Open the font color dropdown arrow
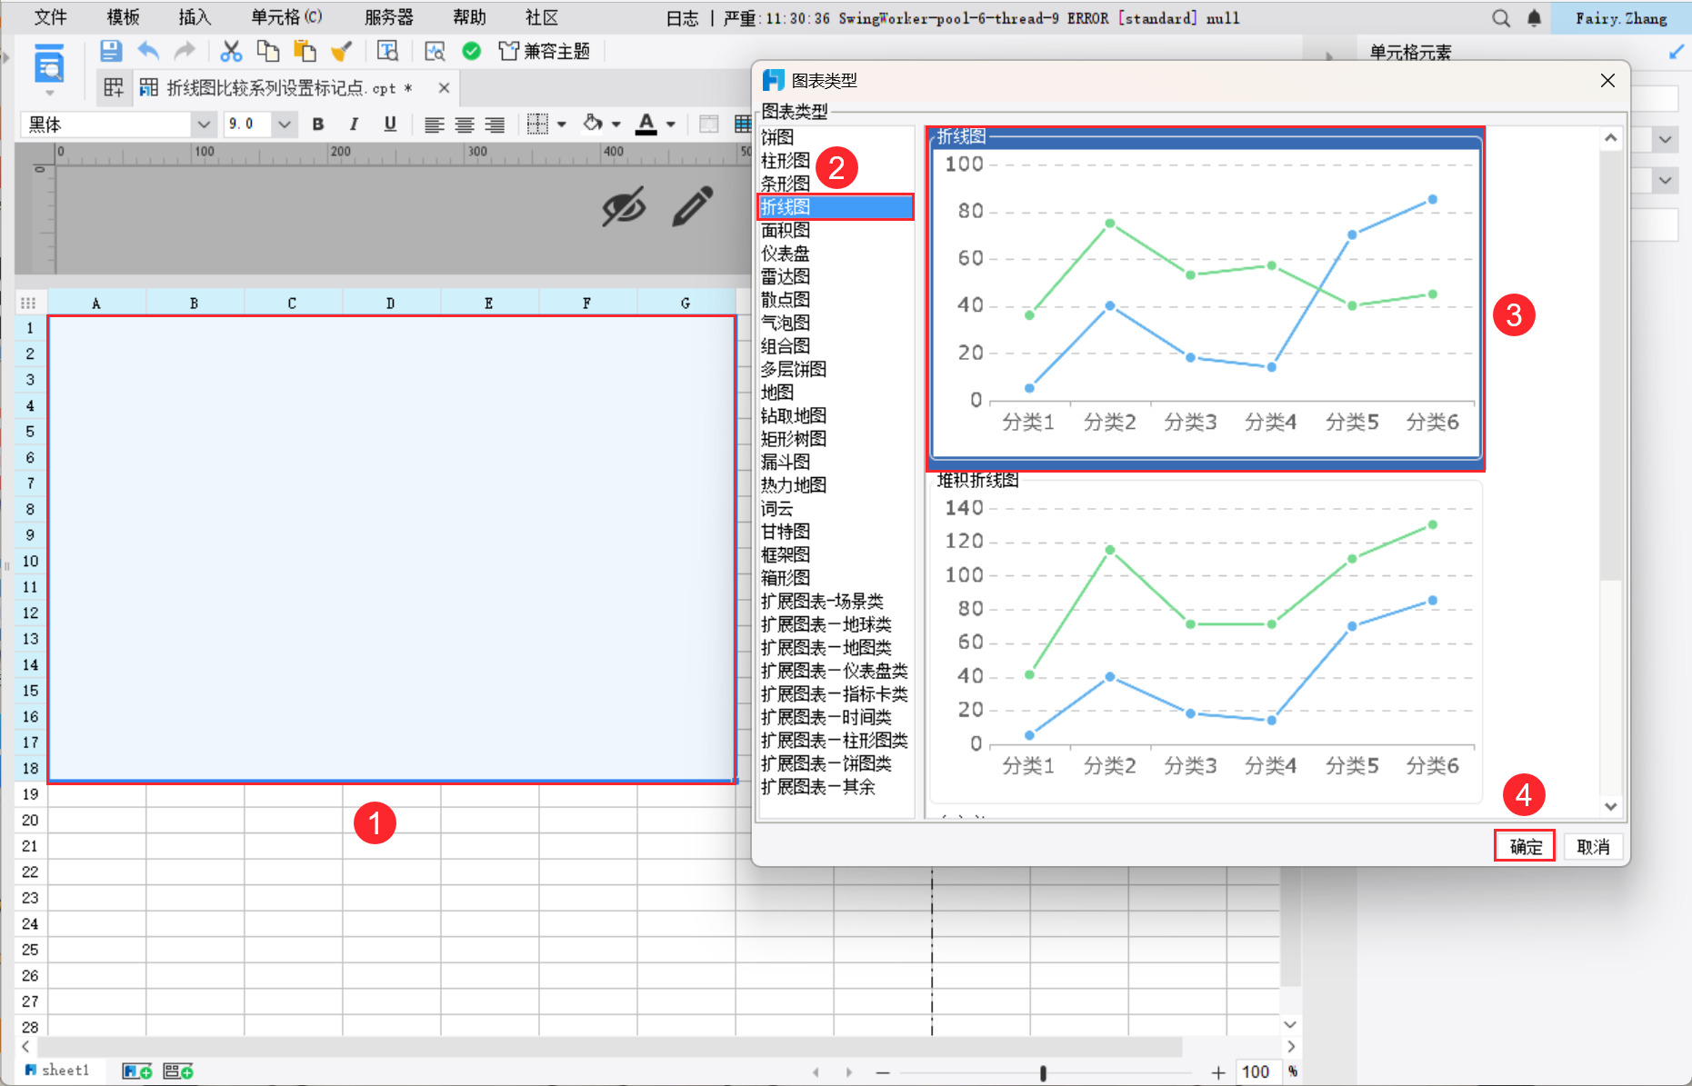1692x1086 pixels. tap(671, 125)
